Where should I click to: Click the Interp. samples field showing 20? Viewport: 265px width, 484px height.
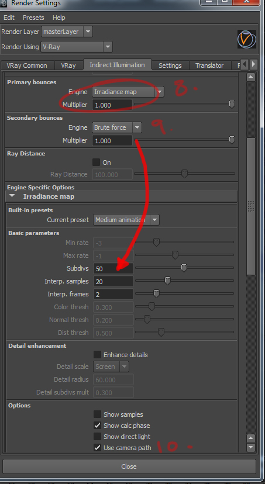click(x=113, y=282)
